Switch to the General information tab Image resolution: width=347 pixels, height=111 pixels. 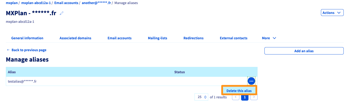[x=27, y=38]
